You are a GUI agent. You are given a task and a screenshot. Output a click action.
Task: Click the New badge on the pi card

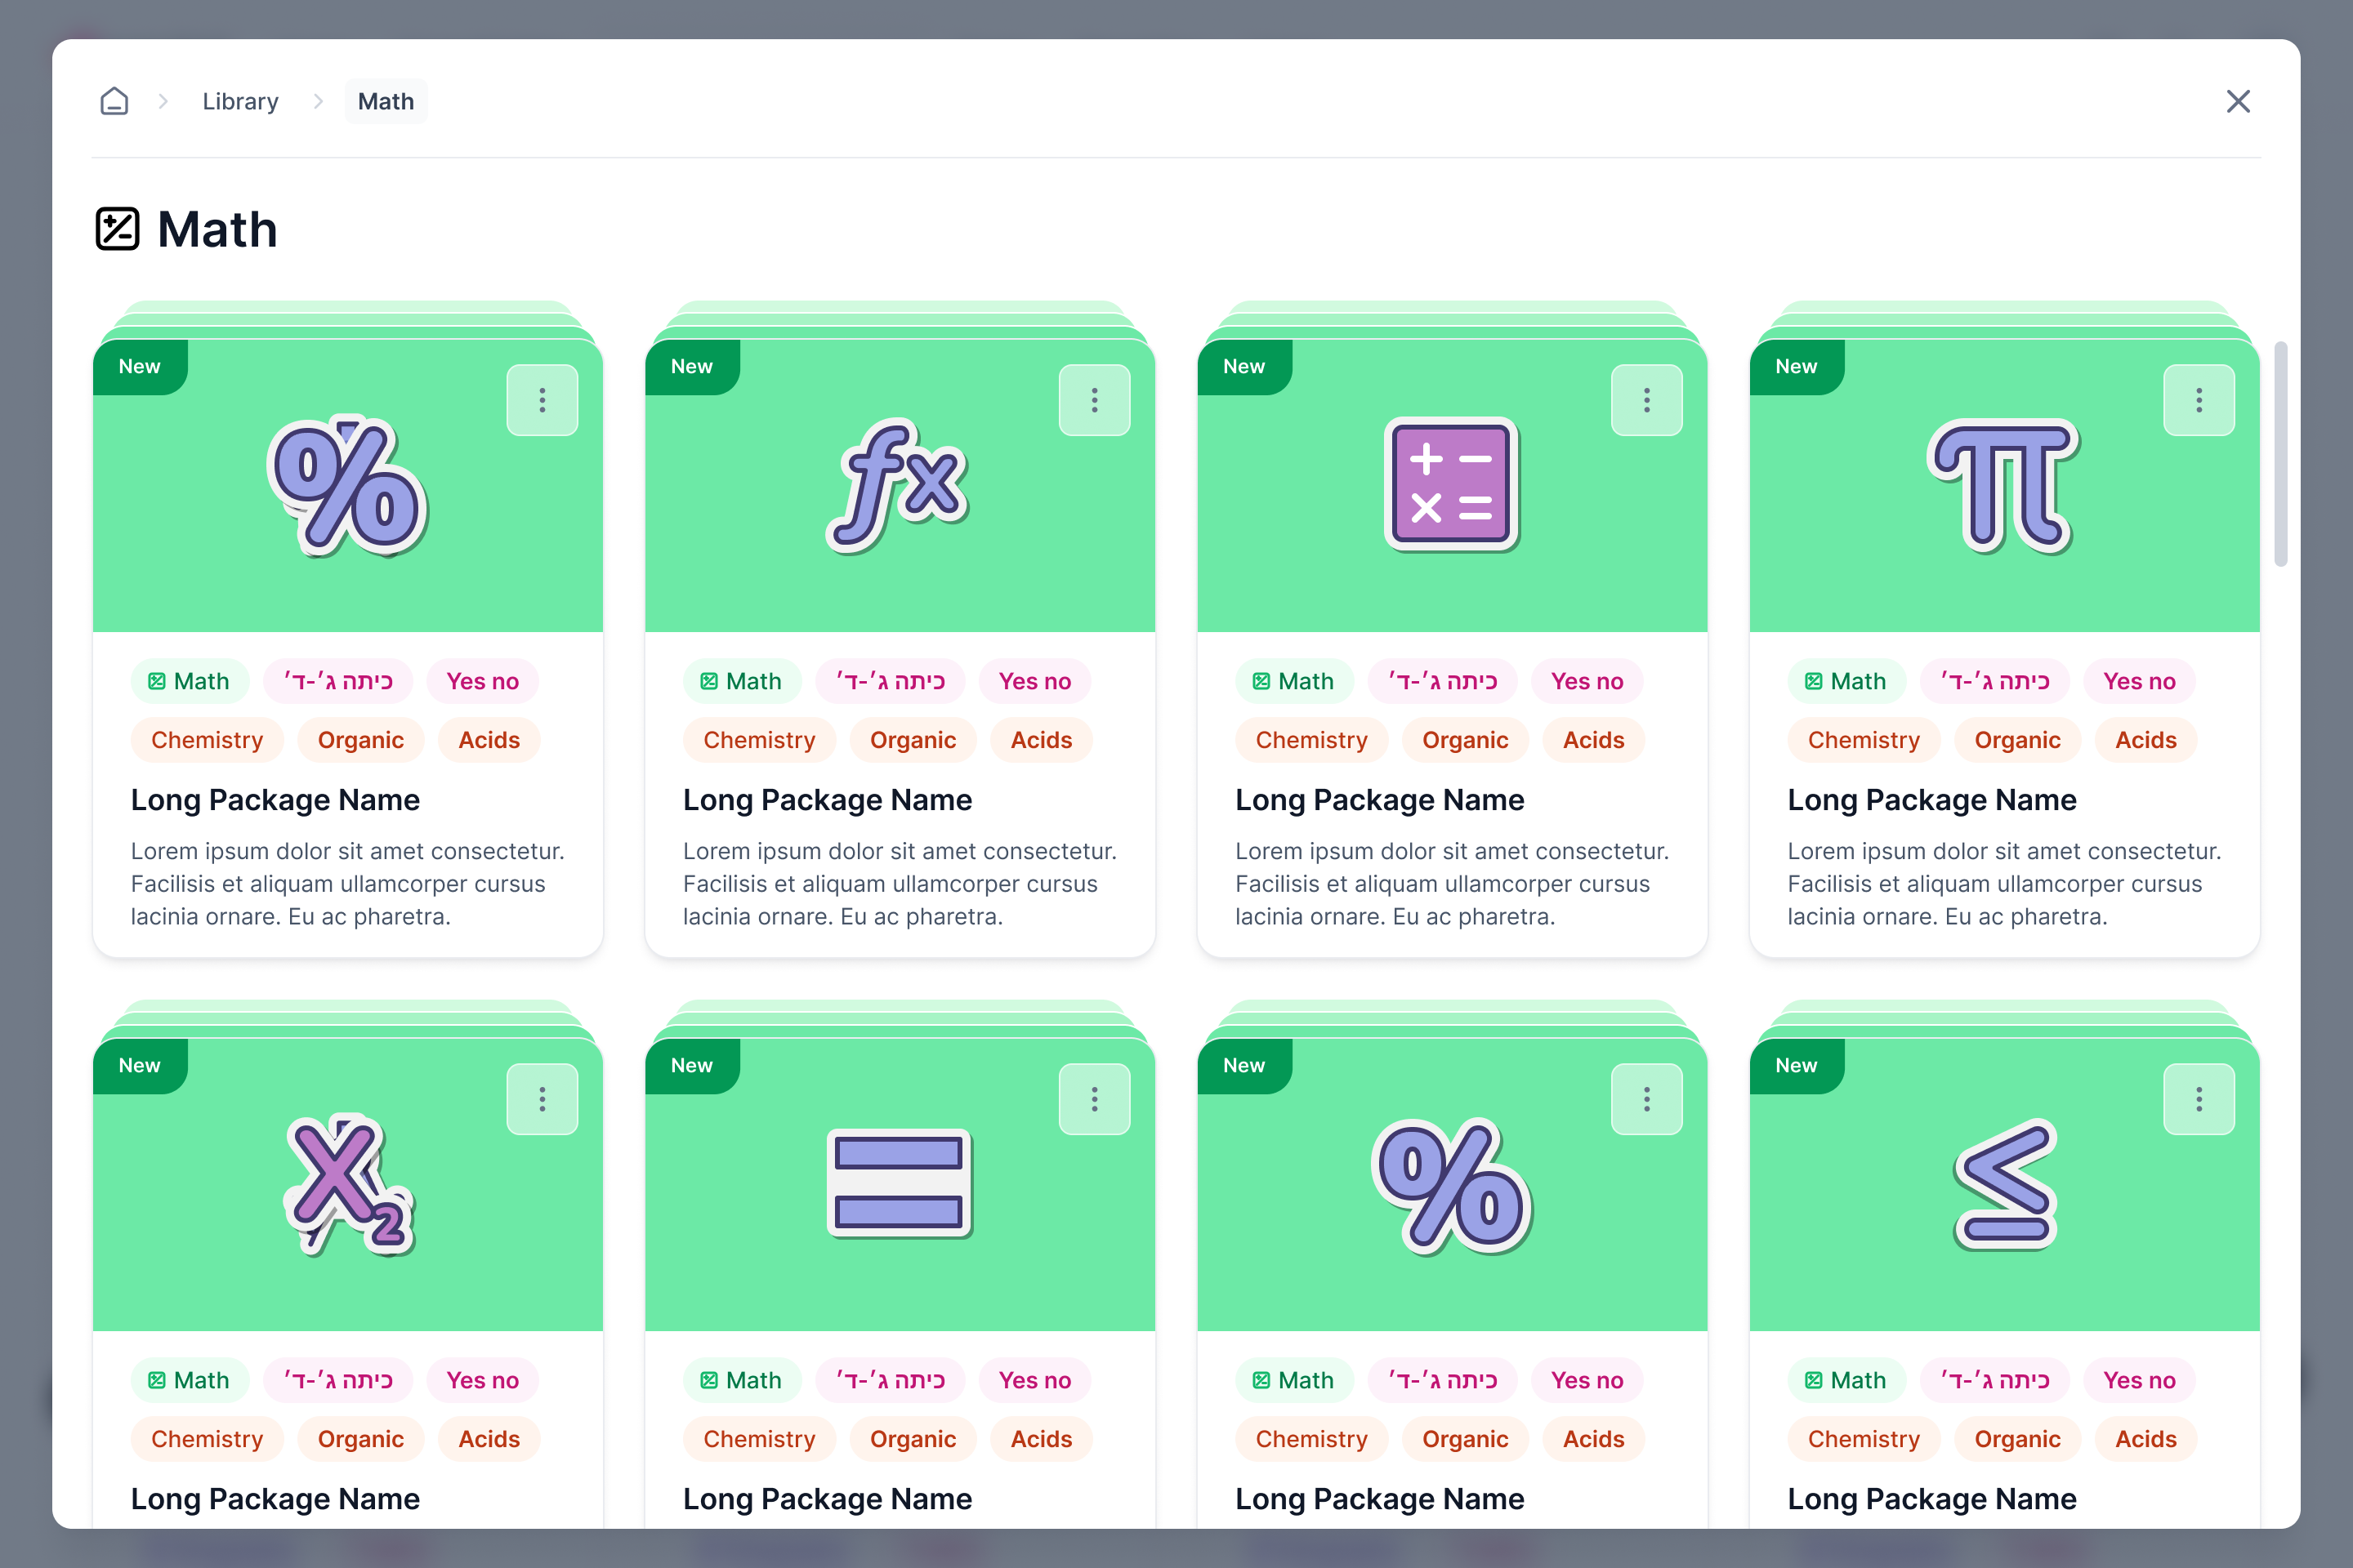[x=1797, y=367]
